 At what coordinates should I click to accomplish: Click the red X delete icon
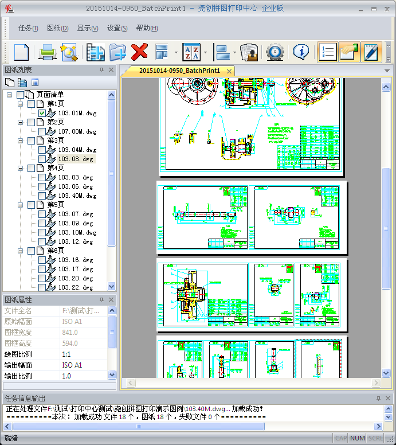[x=139, y=52]
